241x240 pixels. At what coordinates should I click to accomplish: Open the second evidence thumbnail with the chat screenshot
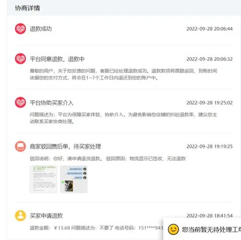pos(74,179)
